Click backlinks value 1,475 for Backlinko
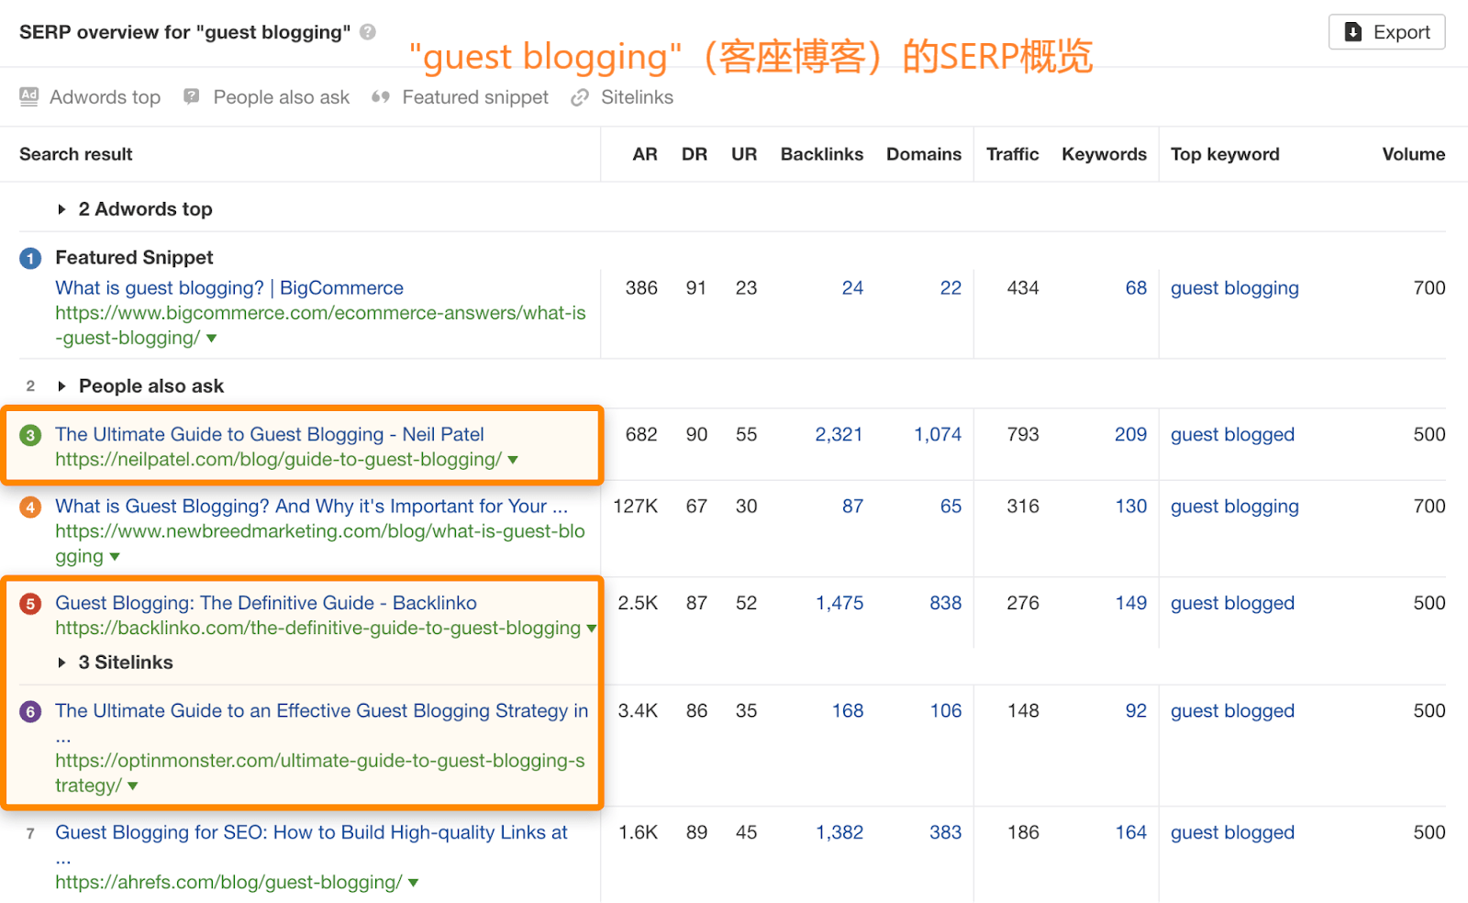1468x903 pixels. tap(840, 603)
